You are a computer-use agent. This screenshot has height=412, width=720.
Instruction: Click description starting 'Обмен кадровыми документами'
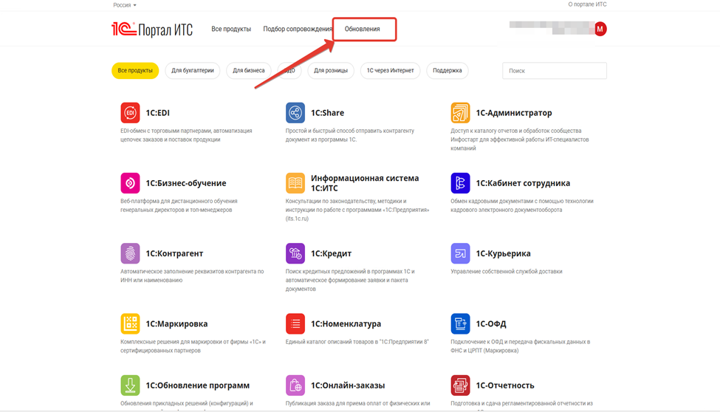522,205
